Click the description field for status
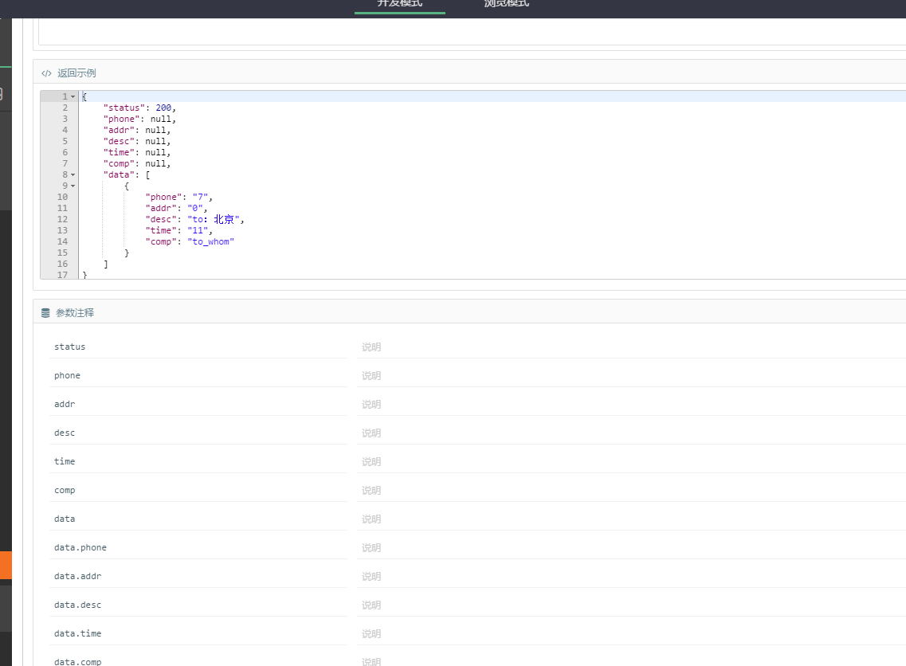The height and width of the screenshot is (666, 906). tap(631, 347)
